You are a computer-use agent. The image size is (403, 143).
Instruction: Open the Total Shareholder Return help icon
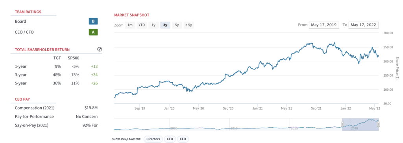pos(100,49)
